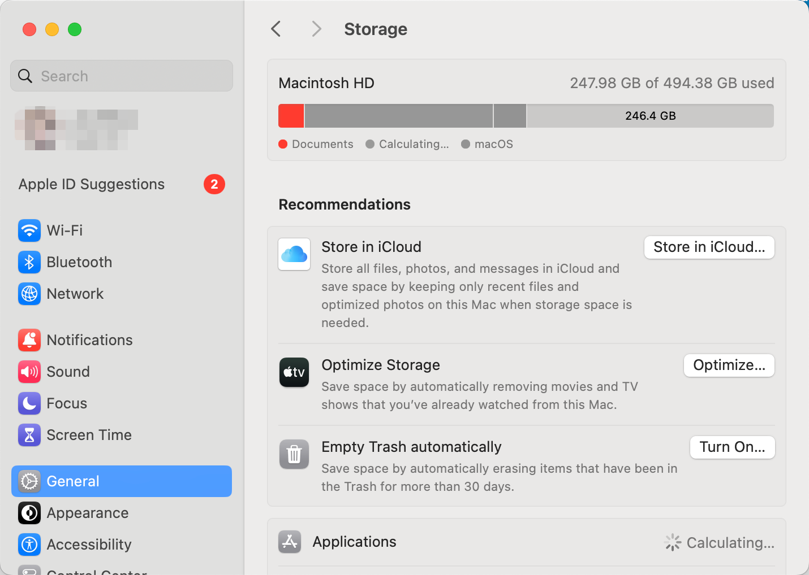The width and height of the screenshot is (809, 575).
Task: Click the Store in iCloud title text
Action: point(371,247)
